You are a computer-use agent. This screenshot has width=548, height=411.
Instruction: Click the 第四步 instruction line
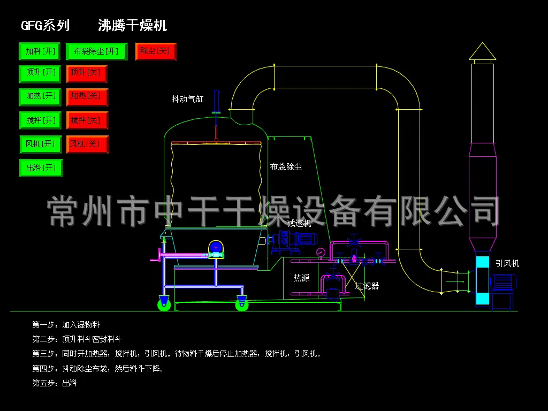[98, 368]
